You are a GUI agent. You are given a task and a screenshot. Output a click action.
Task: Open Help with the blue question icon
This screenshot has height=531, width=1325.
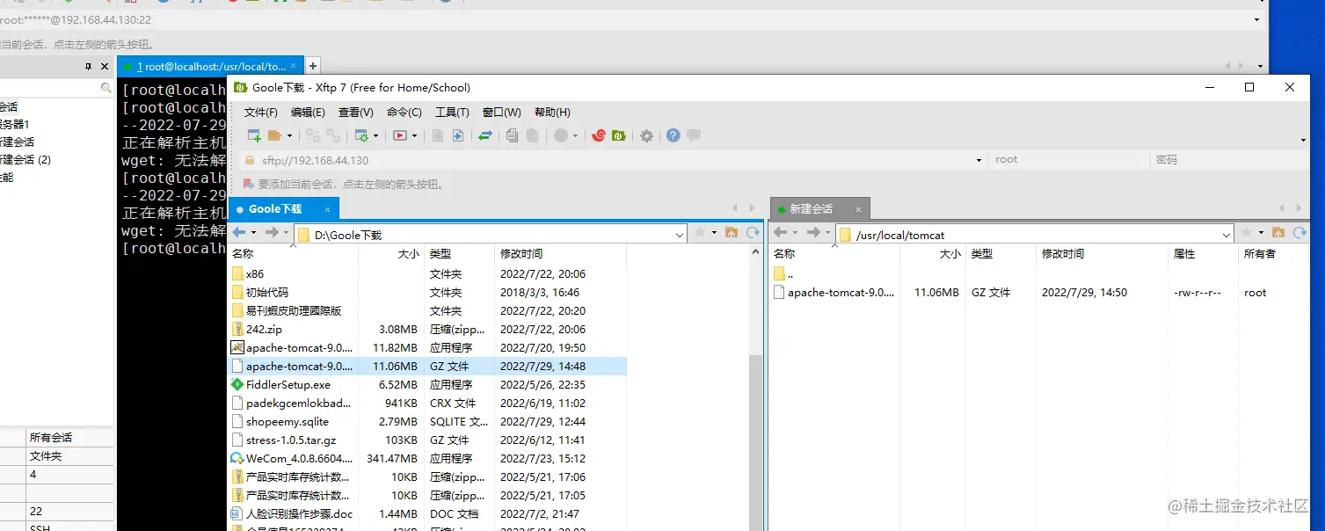[673, 135]
